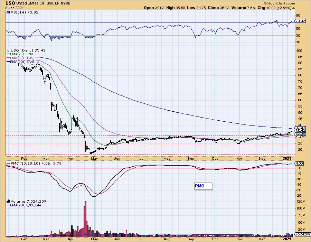Click the Volume 7,524,209 legend text
This screenshot has height=242, width=311.
[x=28, y=201]
